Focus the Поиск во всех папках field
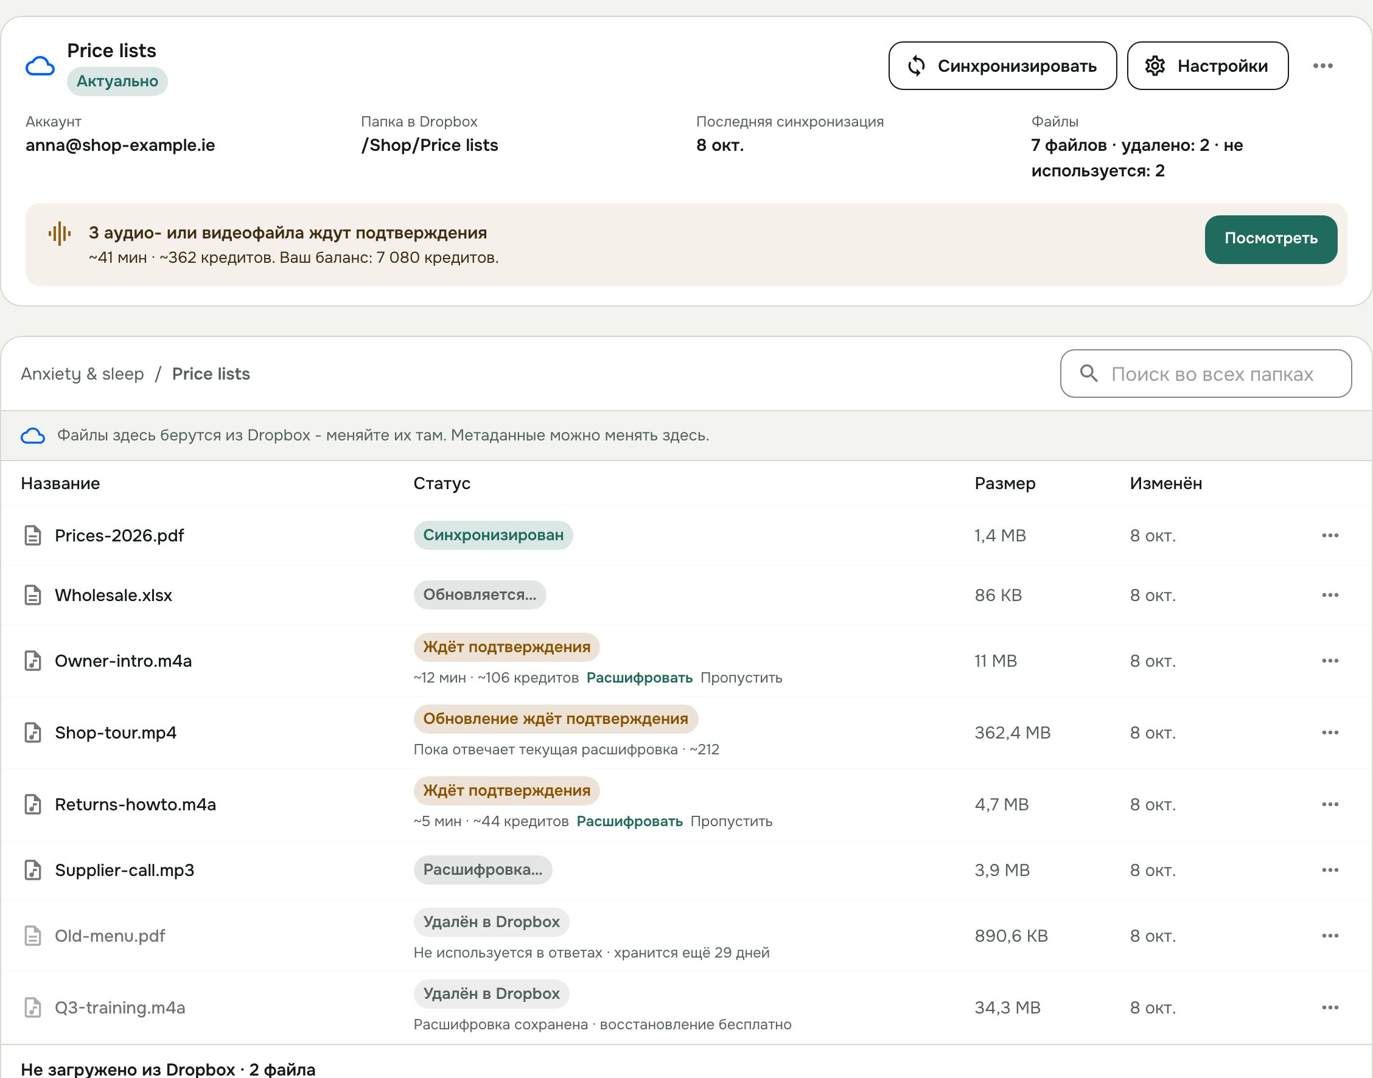 pyautogui.click(x=1206, y=374)
